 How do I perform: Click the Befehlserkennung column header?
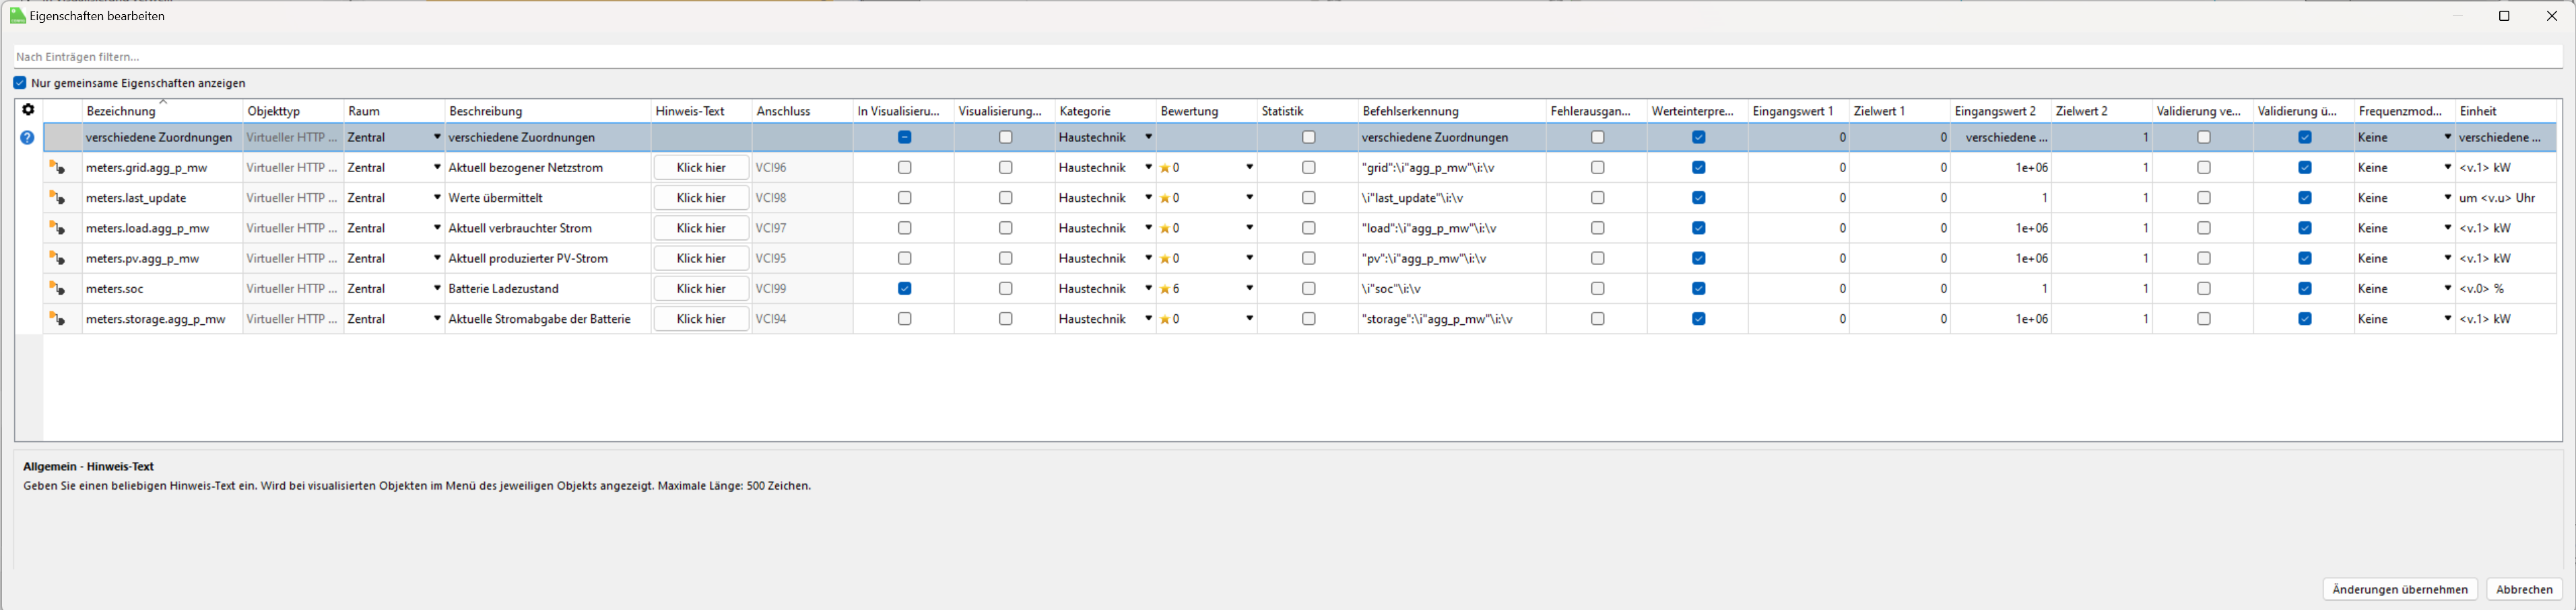1410,111
